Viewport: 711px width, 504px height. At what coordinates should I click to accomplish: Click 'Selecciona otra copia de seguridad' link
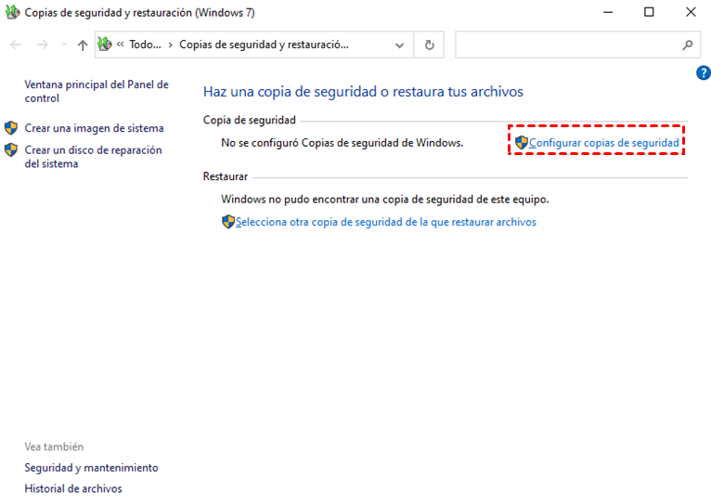[x=386, y=222]
